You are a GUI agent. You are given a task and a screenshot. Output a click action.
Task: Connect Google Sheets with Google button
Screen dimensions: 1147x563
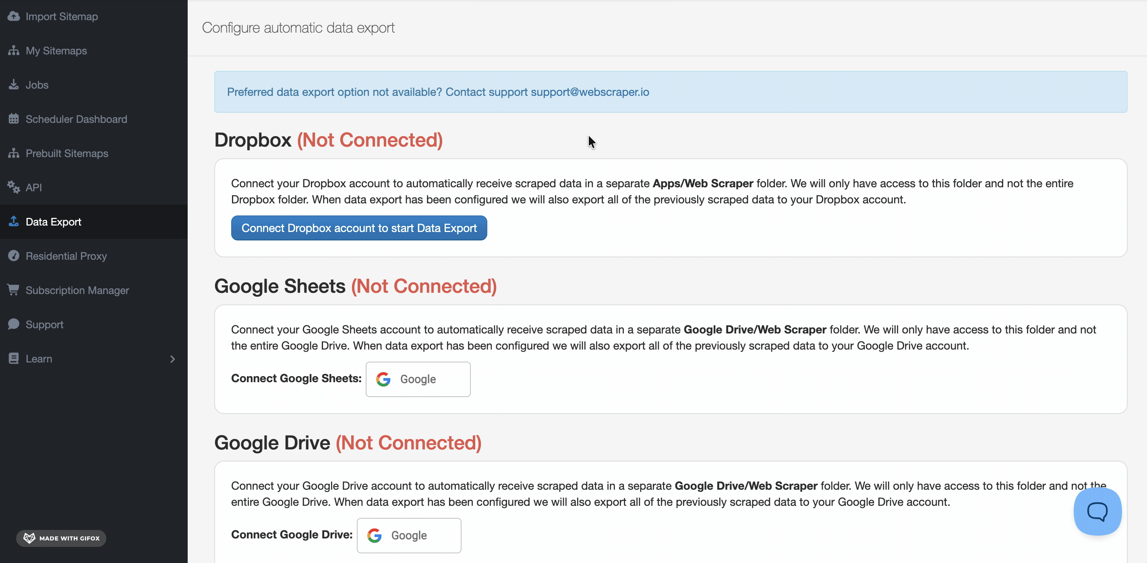pyautogui.click(x=418, y=379)
